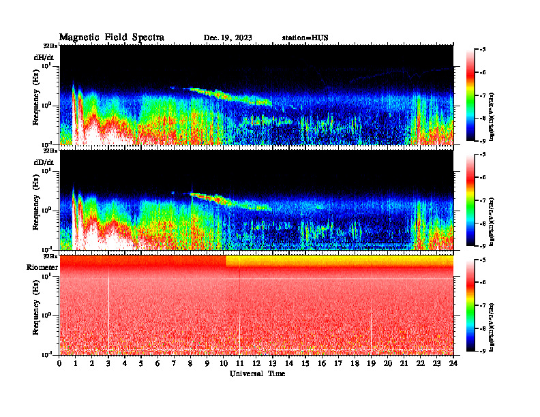The width and height of the screenshot is (540, 417).
Task: Click the "station=HUS" label
Action: 305,38
